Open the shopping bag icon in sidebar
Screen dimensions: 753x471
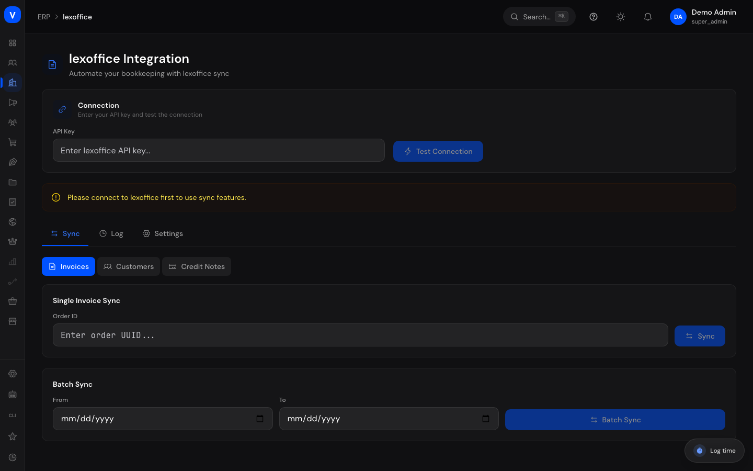coord(13,301)
